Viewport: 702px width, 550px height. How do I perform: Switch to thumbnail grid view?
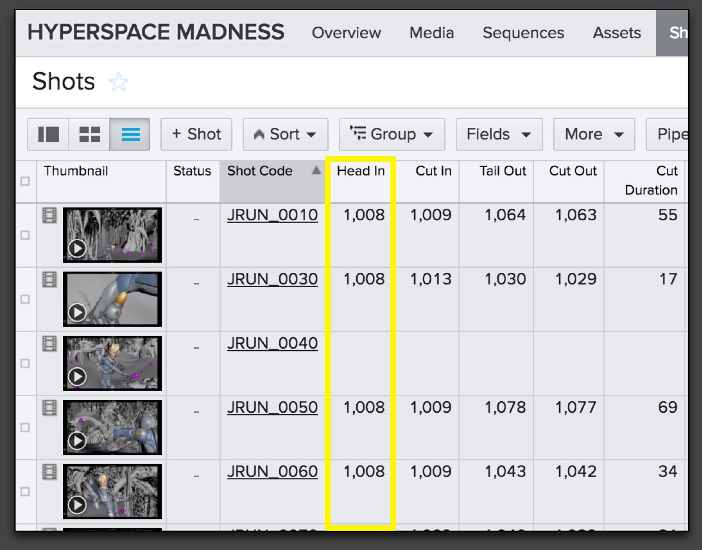pyautogui.click(x=89, y=134)
